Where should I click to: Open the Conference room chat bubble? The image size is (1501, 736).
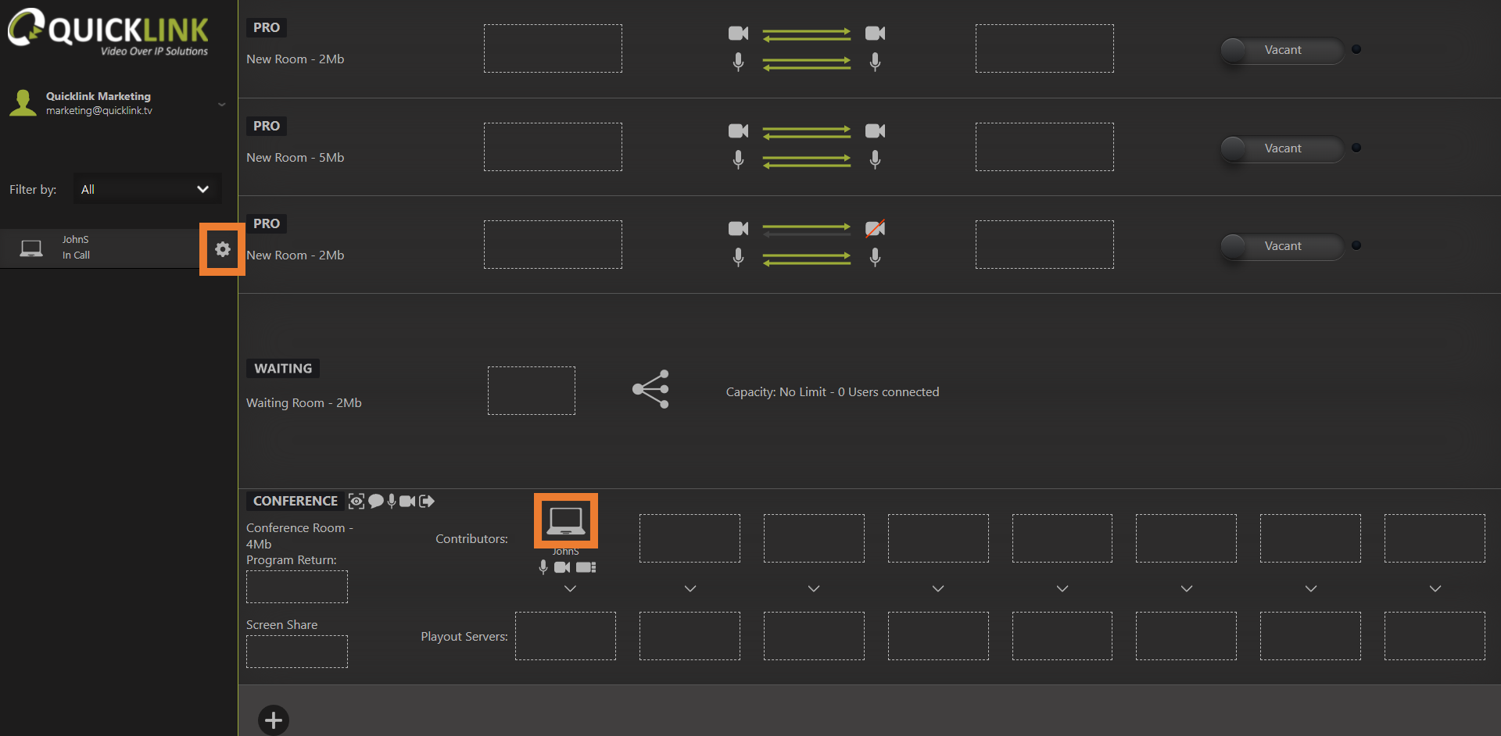pos(376,502)
